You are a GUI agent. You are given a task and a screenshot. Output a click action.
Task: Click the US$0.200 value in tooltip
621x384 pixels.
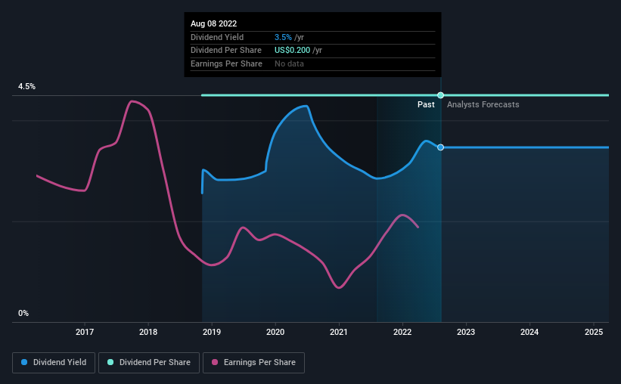292,51
